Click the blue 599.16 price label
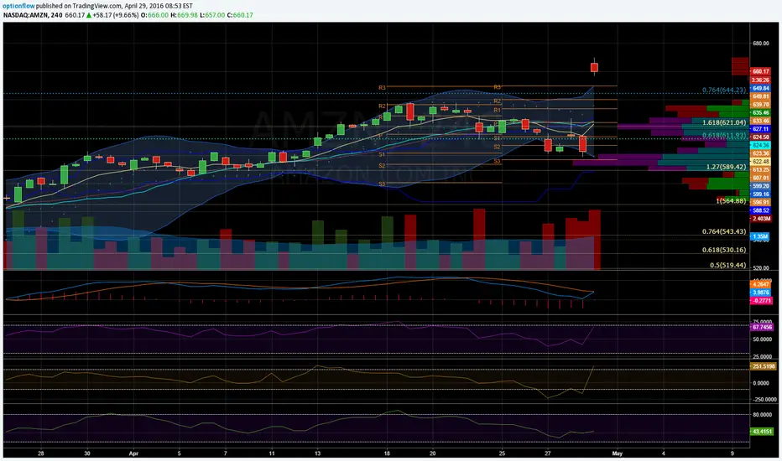782x461 pixels. tap(760, 194)
